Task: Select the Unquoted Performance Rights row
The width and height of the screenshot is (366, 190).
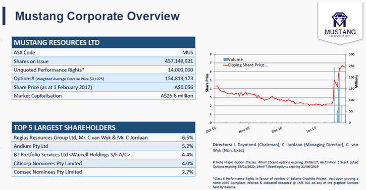Action: 103,70
